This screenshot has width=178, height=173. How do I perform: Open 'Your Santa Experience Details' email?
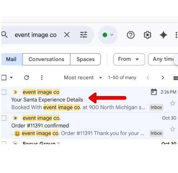point(47,100)
